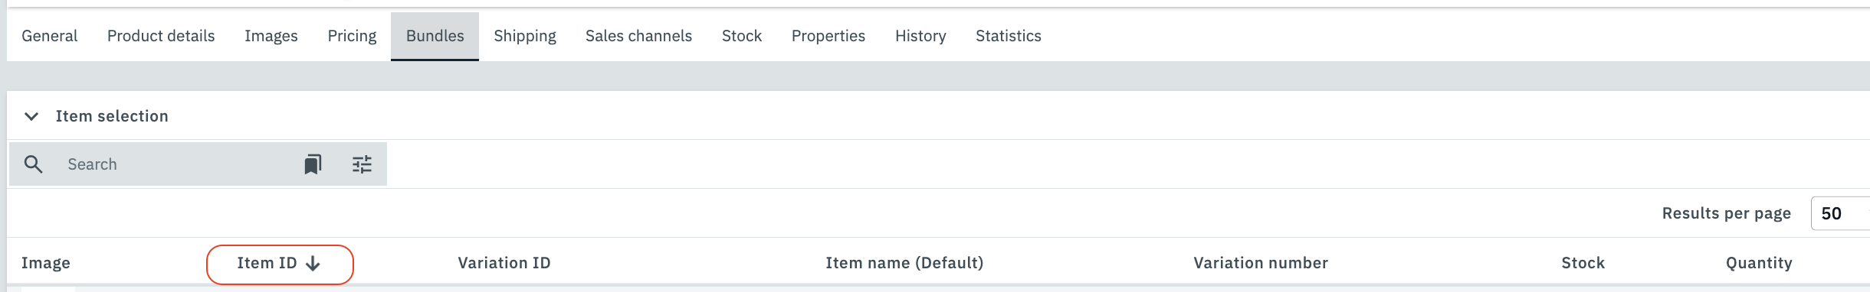Open the Stock tab
Image resolution: width=1870 pixels, height=292 pixels.
tap(742, 36)
